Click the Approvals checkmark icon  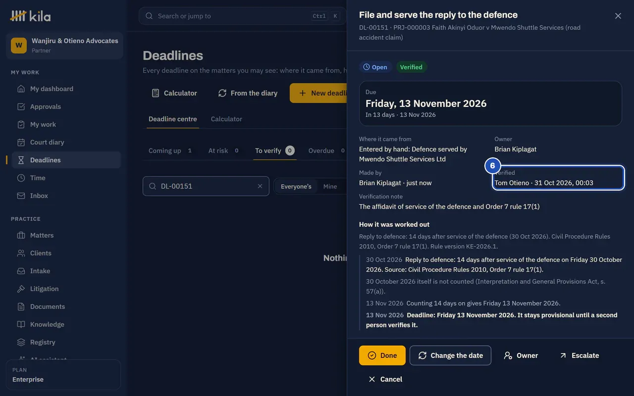coord(21,106)
